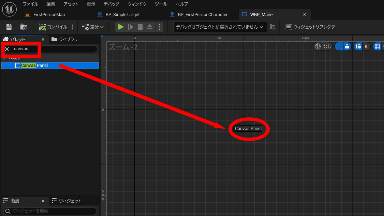Click the palette search field
The height and width of the screenshot is (216, 384).
coord(50,49)
